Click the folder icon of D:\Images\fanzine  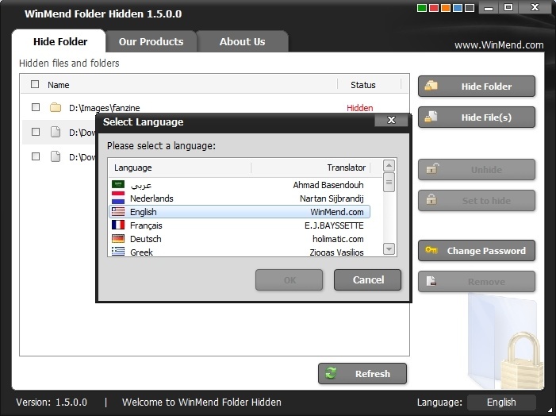point(56,107)
